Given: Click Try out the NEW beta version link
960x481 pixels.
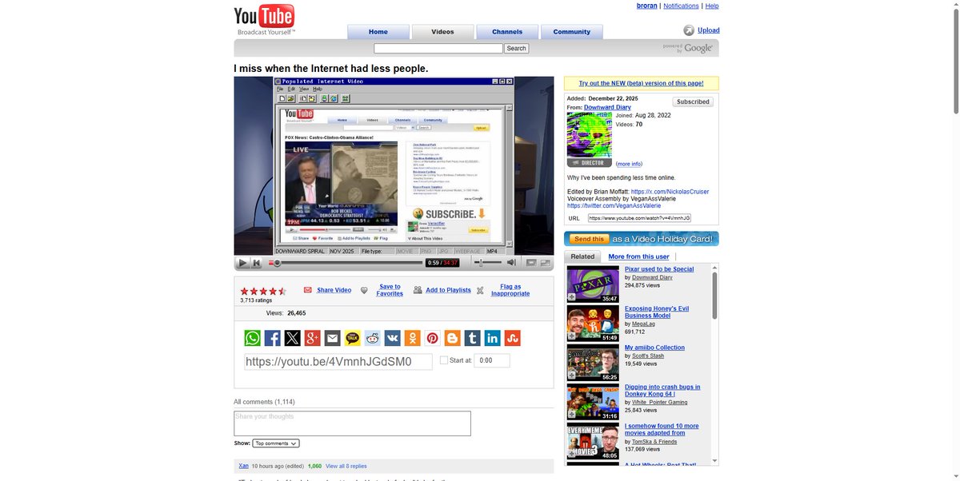Looking at the screenshot, I should (642, 83).
